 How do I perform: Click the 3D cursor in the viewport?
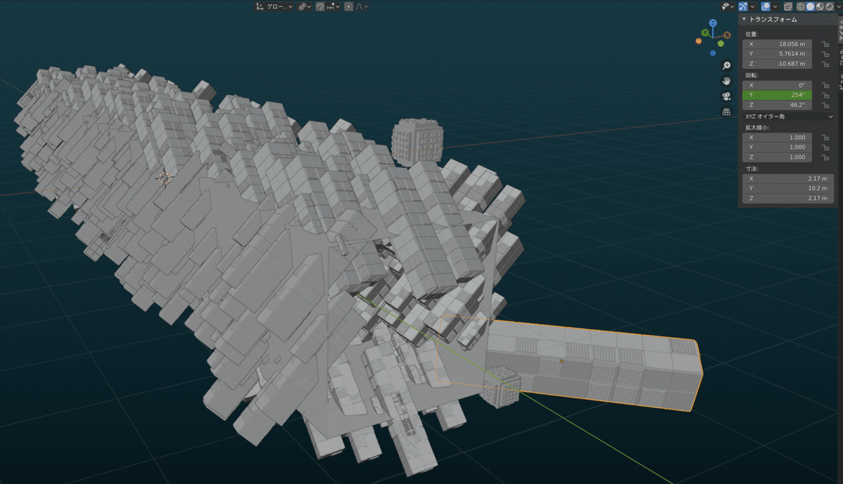pyautogui.click(x=165, y=178)
